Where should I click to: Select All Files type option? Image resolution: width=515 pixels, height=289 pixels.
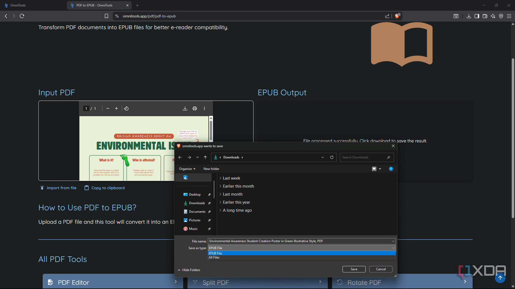coord(302,257)
